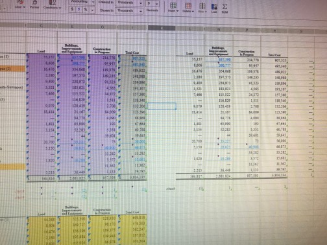Select yellow Land cell 44,588
327x245 pixels.
point(42,220)
